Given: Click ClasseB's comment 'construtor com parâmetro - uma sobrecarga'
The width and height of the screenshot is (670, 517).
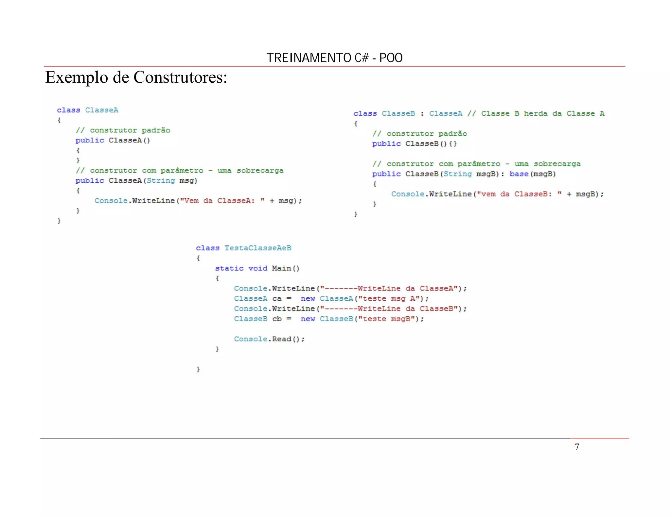Looking at the screenshot, I should pyautogui.click(x=476, y=164).
